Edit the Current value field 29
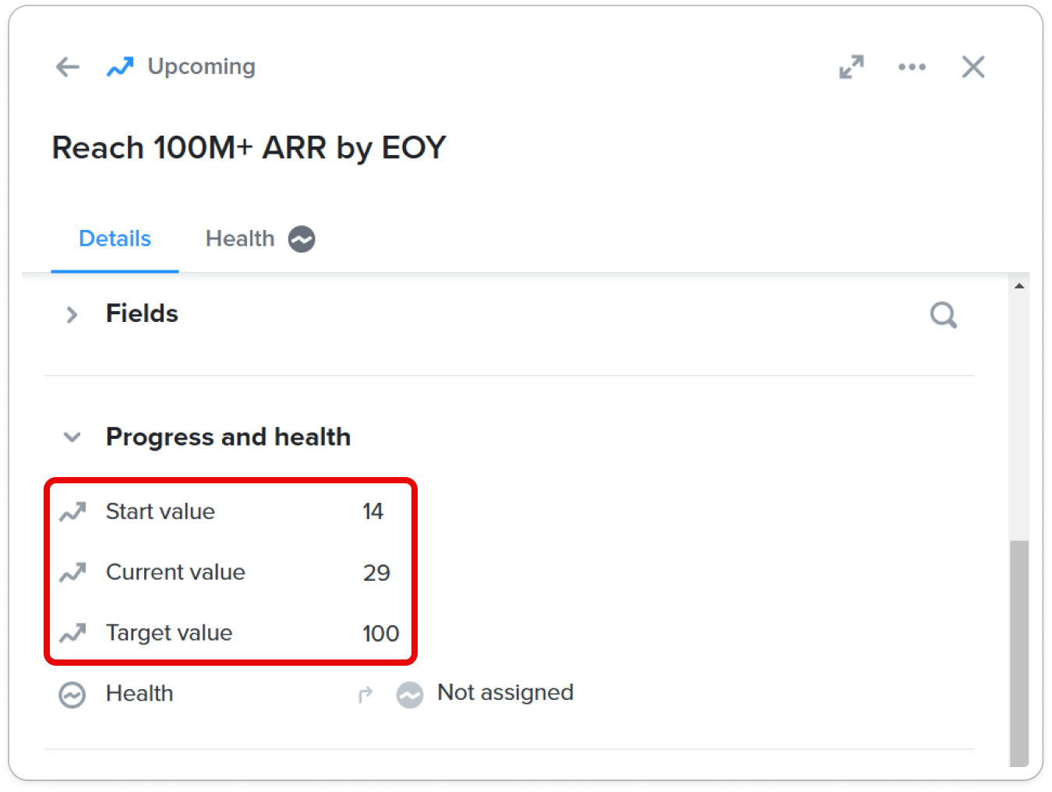This screenshot has height=792, width=1052. (x=376, y=573)
